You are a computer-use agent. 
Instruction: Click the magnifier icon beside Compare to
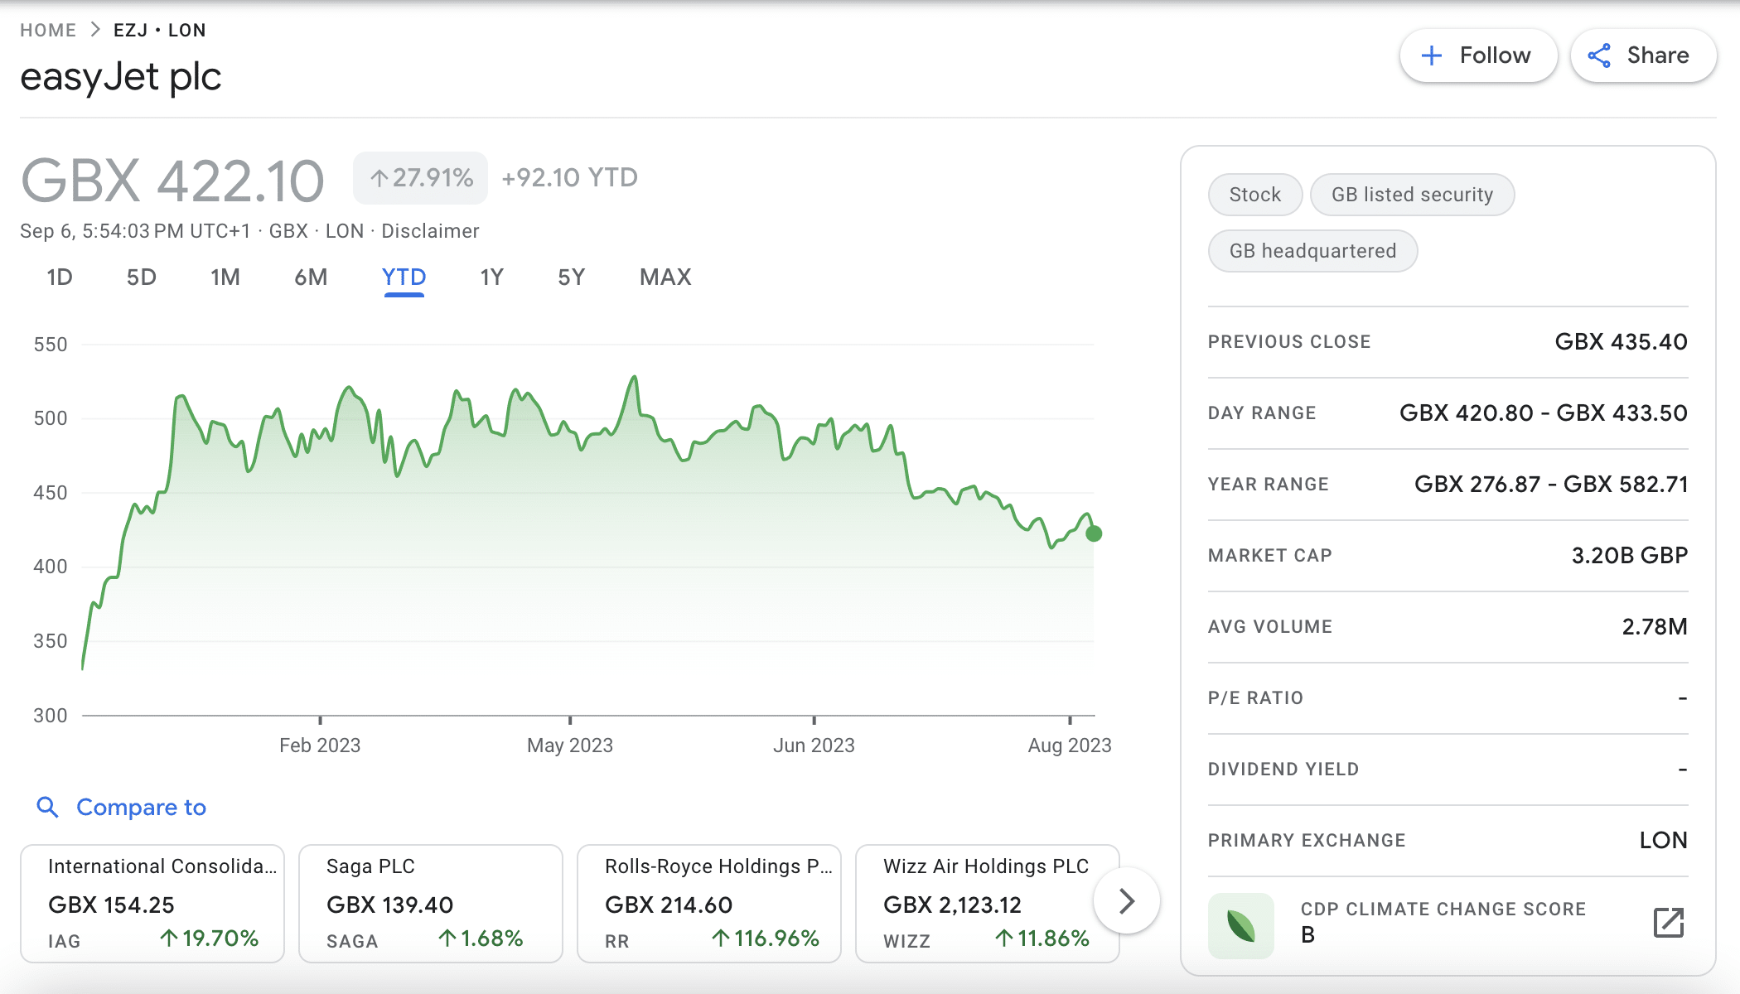(48, 807)
